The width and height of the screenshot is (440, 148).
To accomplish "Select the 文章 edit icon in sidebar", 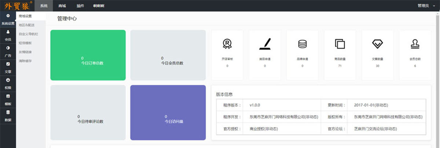I will point(8,64).
